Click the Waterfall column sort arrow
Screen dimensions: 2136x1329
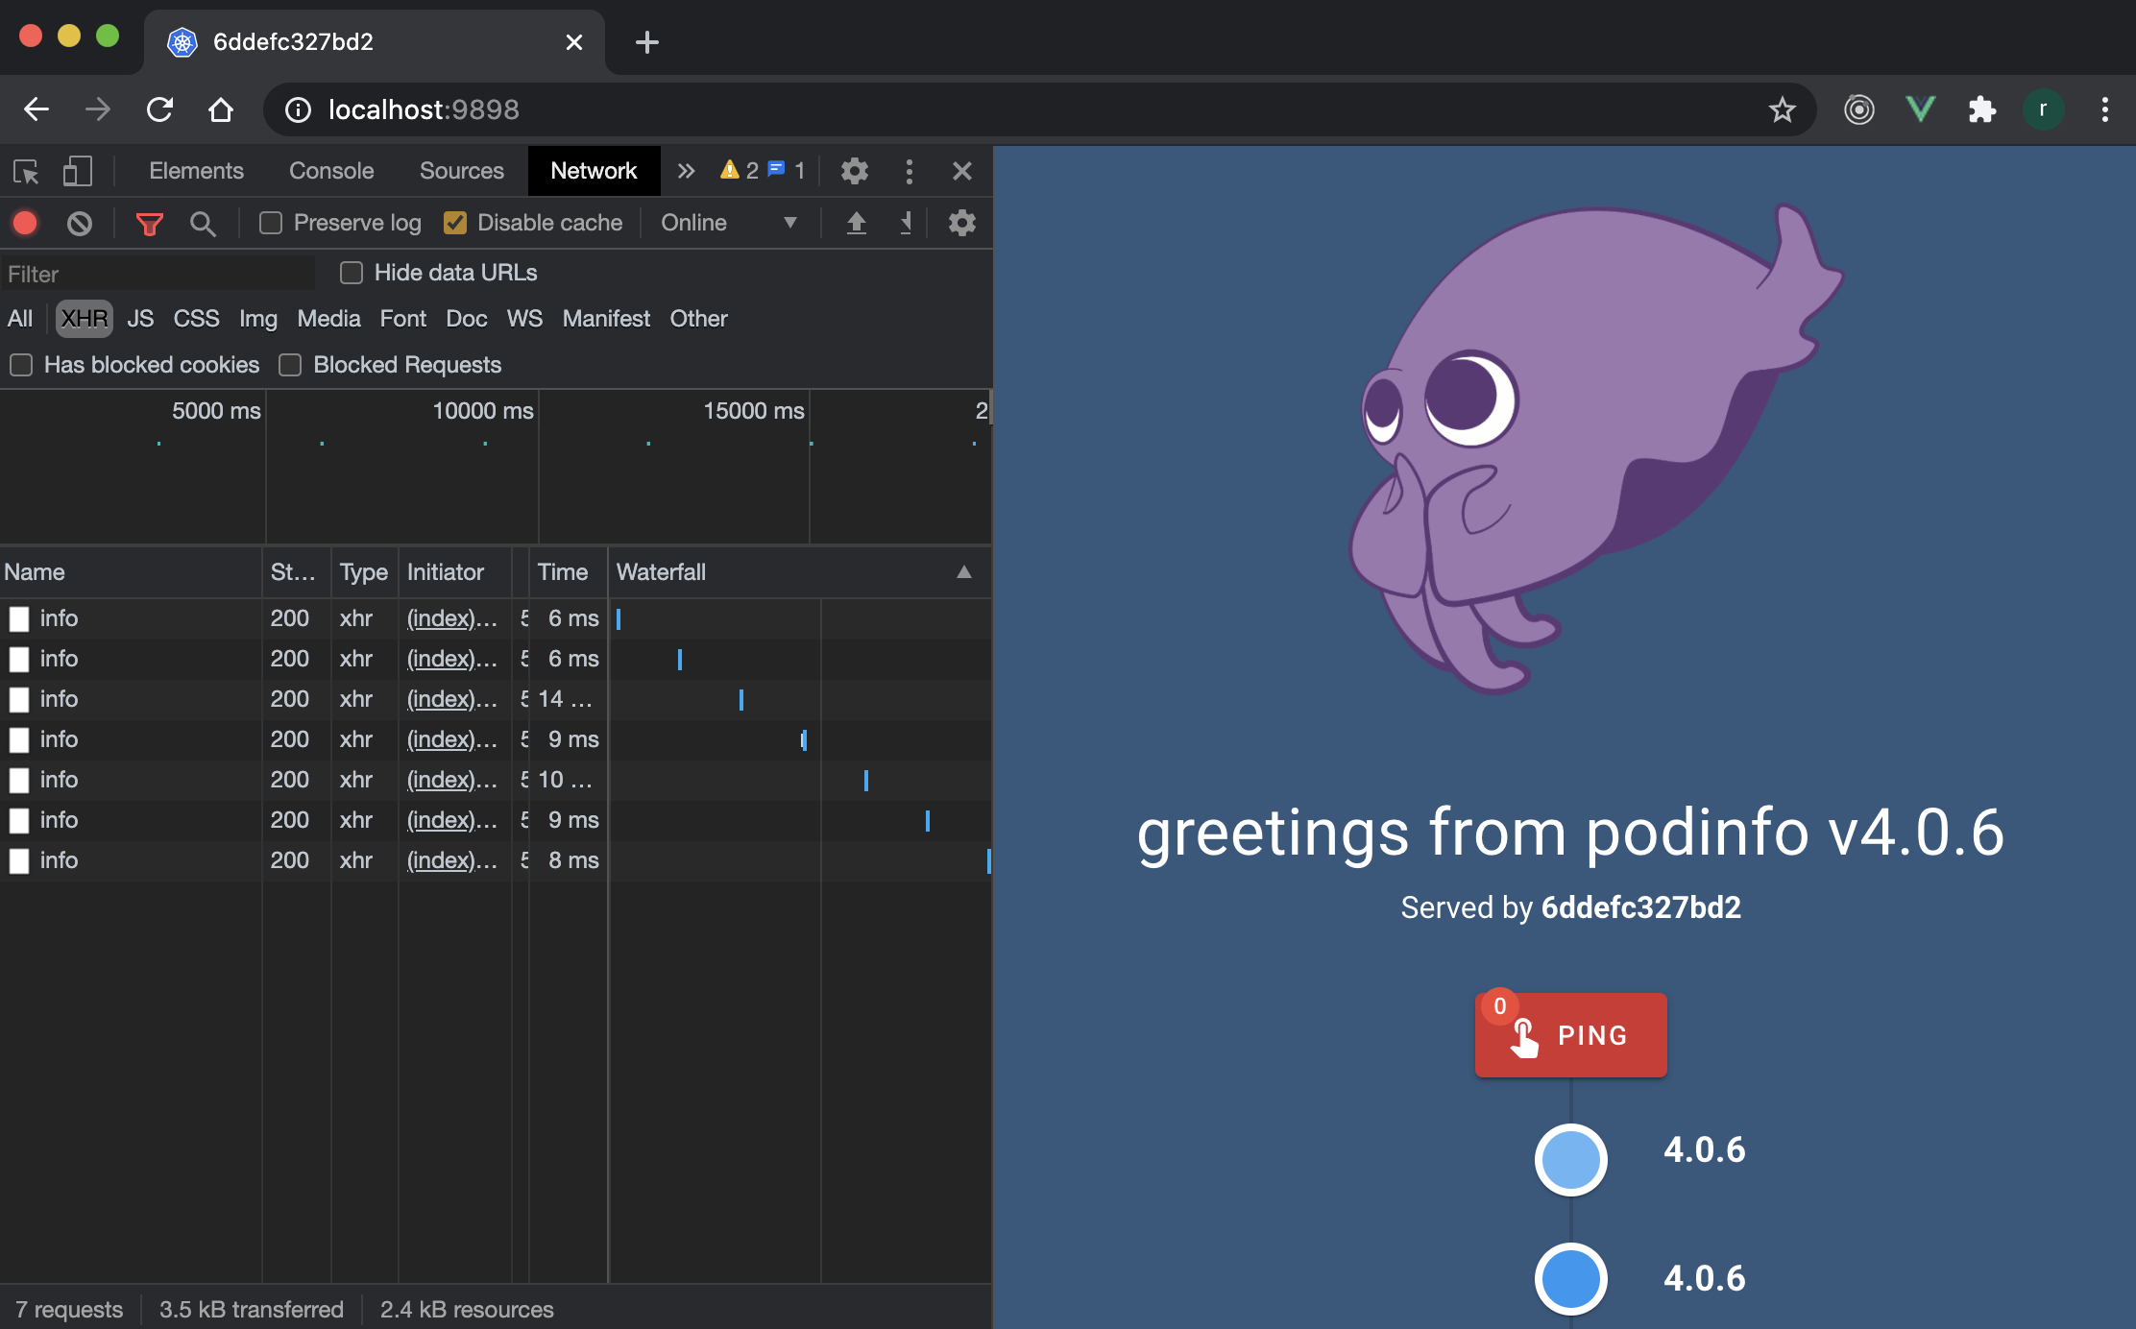click(x=964, y=572)
